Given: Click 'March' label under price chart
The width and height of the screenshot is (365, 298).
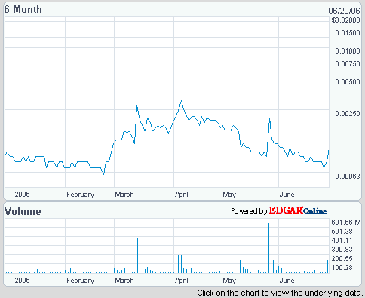Looking at the screenshot, I should click(x=124, y=195).
